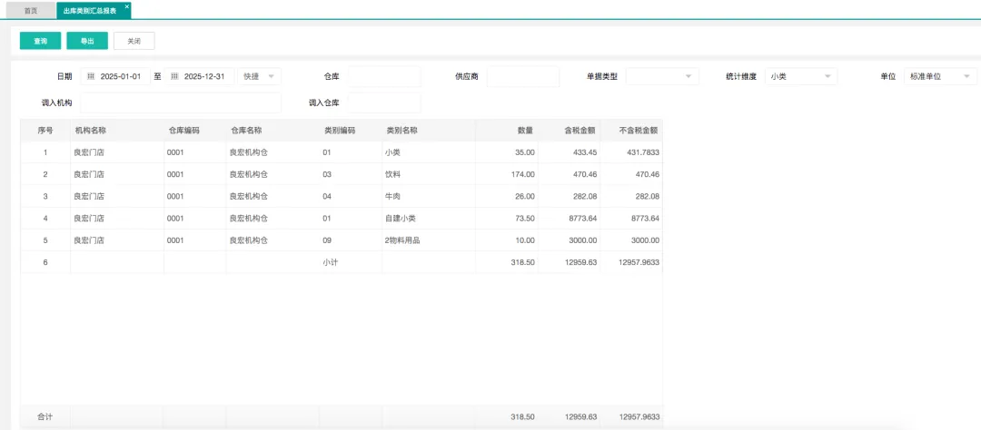The height and width of the screenshot is (430, 981).
Task: Open the 统计维度 dropdown showing 小类
Action: pyautogui.click(x=800, y=77)
